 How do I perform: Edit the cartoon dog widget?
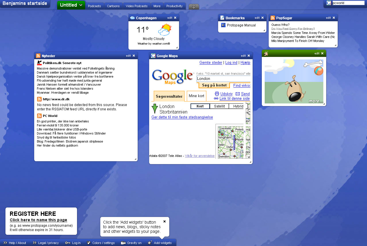[317, 53]
